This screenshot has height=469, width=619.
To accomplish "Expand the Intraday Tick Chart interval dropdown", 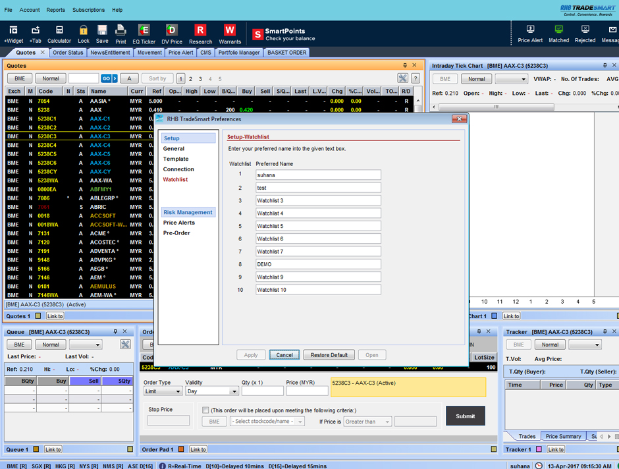I will 512,79.
